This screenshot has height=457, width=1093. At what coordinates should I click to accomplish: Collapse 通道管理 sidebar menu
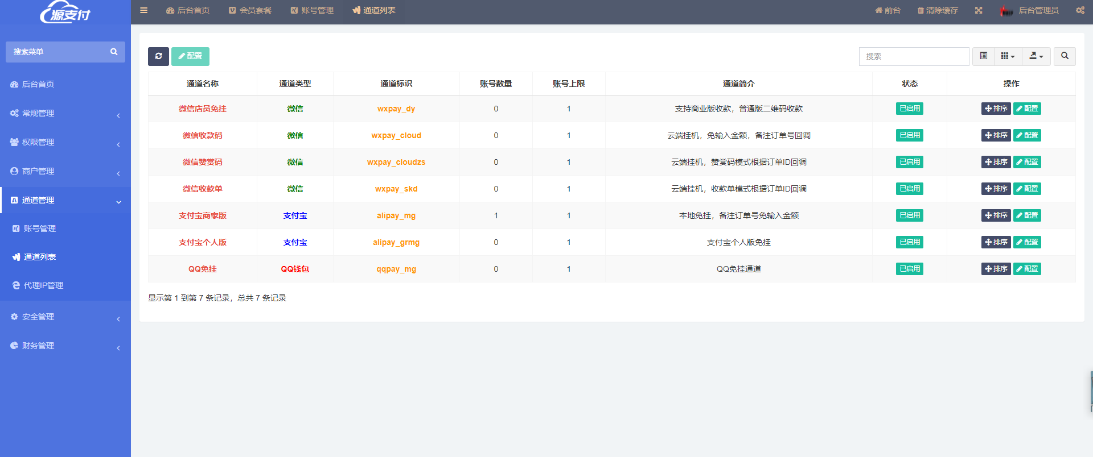65,200
